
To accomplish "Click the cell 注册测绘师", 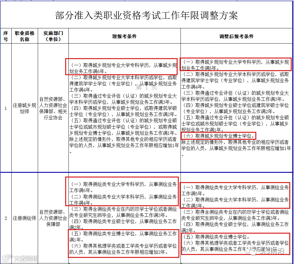I will pos(25,218).
